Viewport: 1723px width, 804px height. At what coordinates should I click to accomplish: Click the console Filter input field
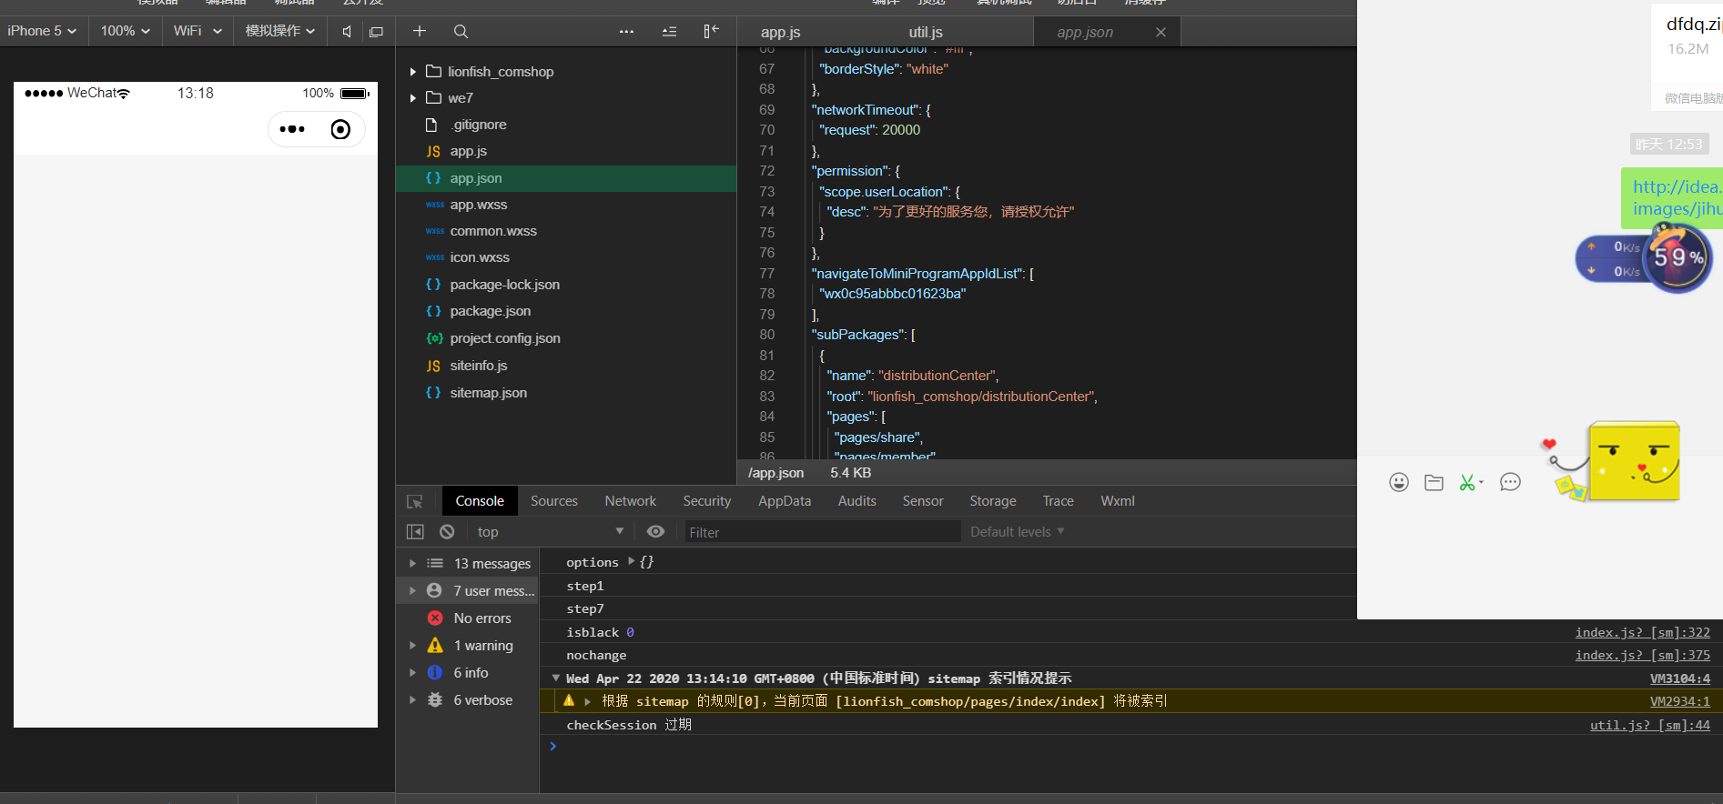tap(822, 532)
